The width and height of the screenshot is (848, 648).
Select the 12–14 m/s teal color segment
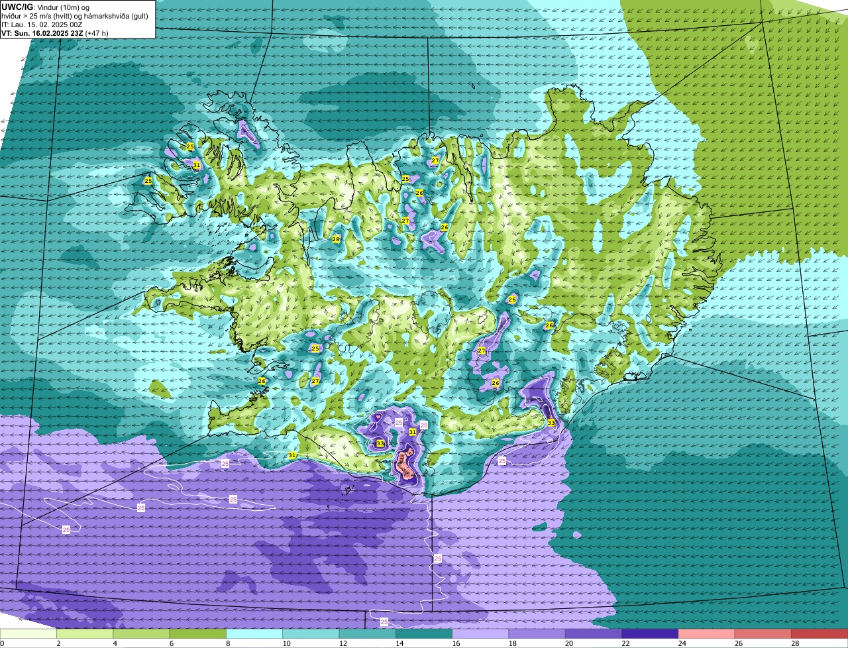[368, 634]
